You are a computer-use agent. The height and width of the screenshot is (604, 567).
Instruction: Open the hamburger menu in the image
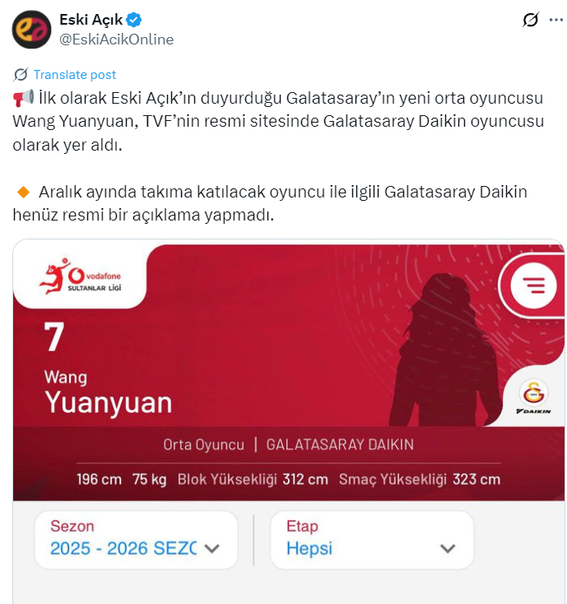(533, 286)
